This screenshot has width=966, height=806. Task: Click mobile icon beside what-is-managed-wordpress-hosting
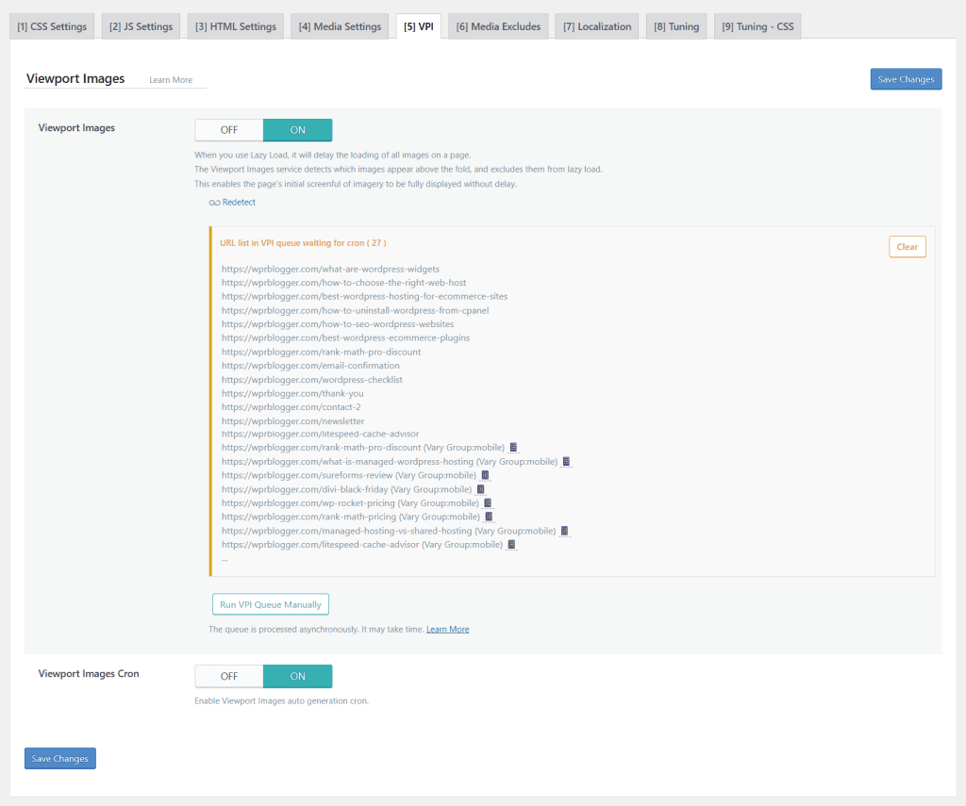coord(567,461)
